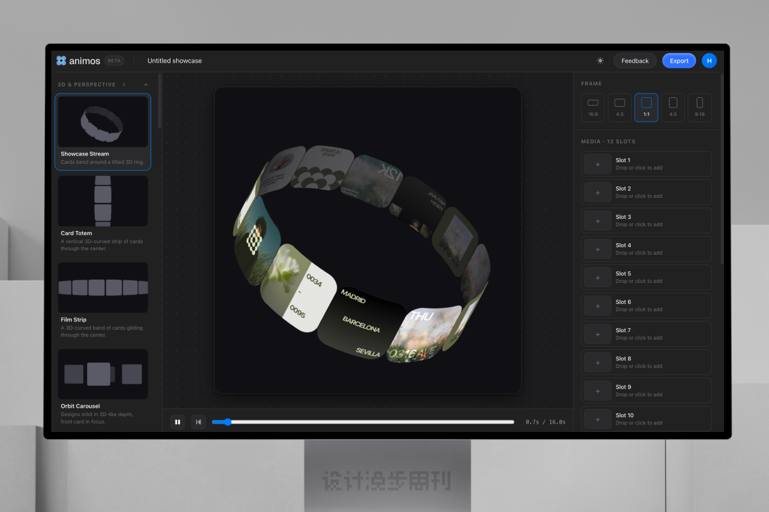Pause playback with the pause button
Image resolution: width=769 pixels, height=512 pixels.
[178, 422]
